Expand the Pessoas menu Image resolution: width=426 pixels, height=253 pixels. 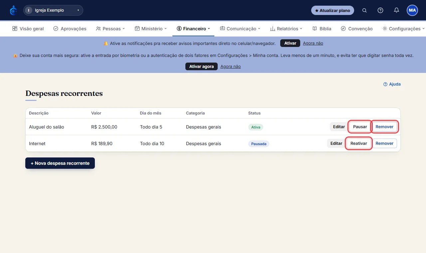[x=110, y=29]
